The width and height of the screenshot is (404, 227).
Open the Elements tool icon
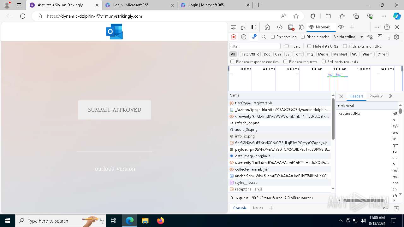[279, 27]
